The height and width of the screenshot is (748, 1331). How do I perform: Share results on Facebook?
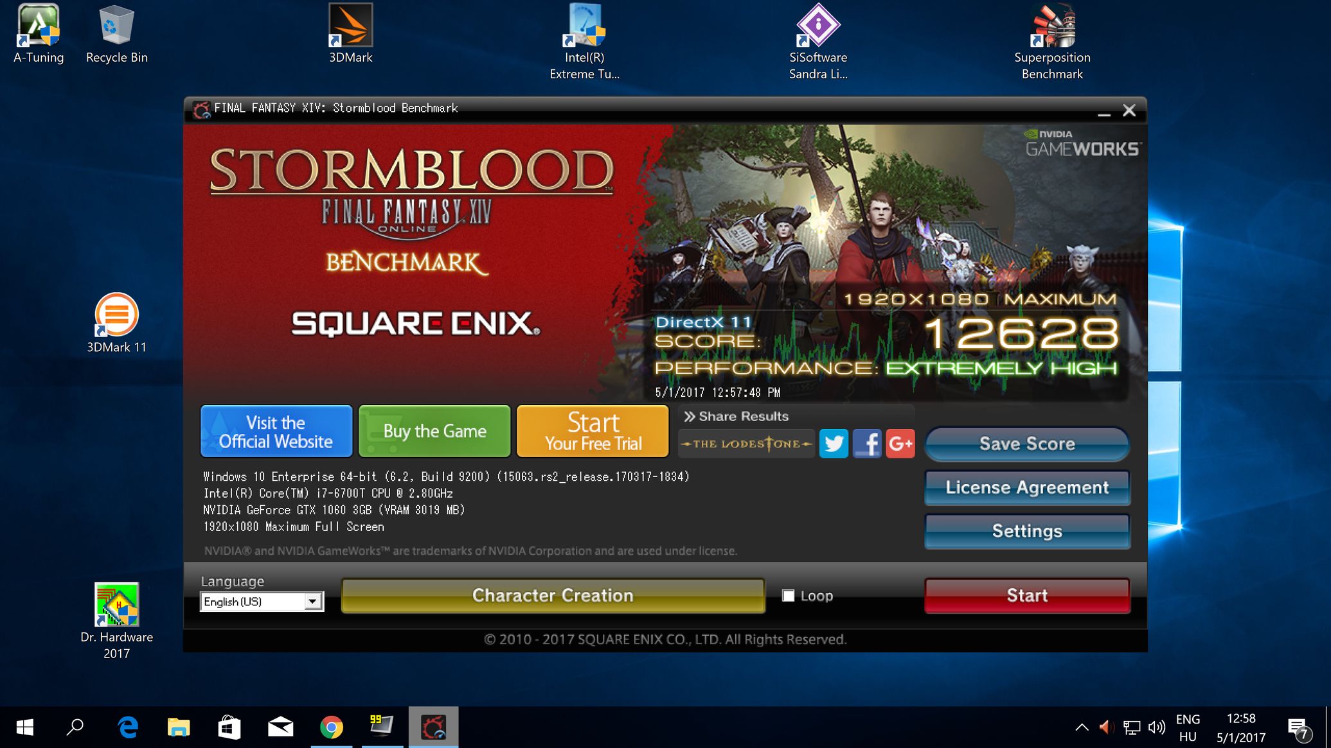[x=867, y=444]
